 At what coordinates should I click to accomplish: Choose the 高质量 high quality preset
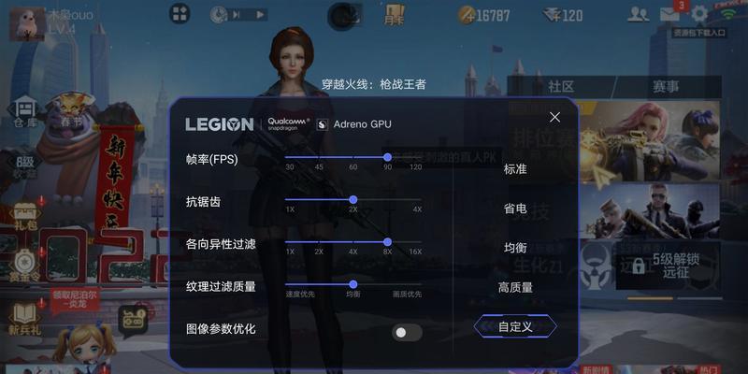[x=515, y=288]
